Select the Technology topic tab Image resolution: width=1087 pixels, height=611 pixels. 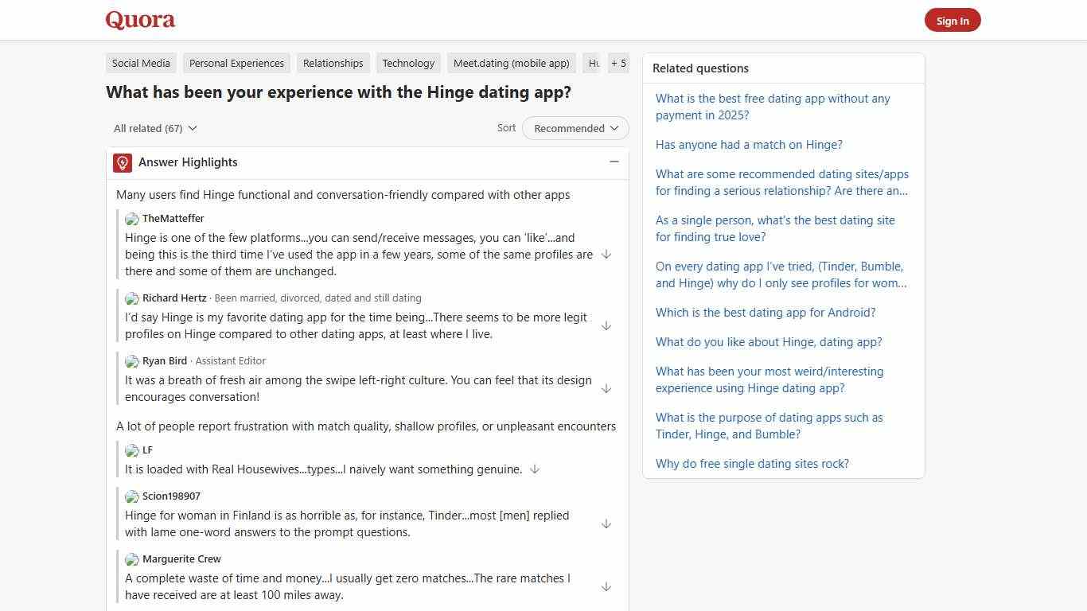tap(408, 63)
